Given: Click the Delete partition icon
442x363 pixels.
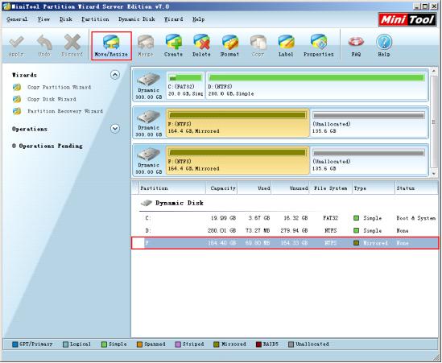Looking at the screenshot, I should coord(201,45).
